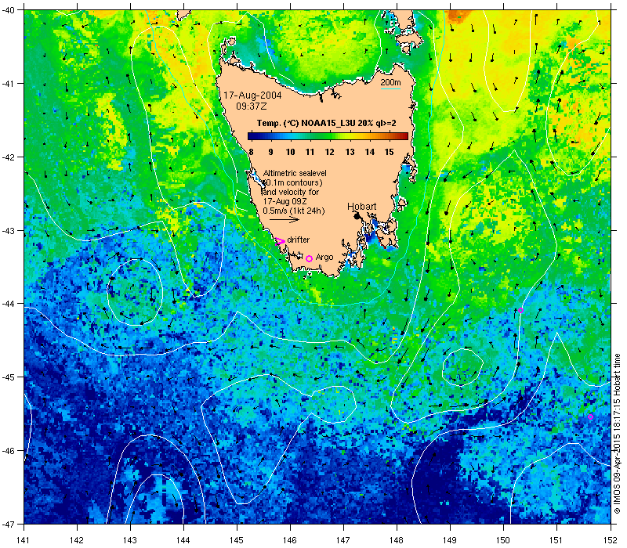The image size is (627, 548).
Task: Click latitude axis label '-46'
Action: tap(7, 451)
